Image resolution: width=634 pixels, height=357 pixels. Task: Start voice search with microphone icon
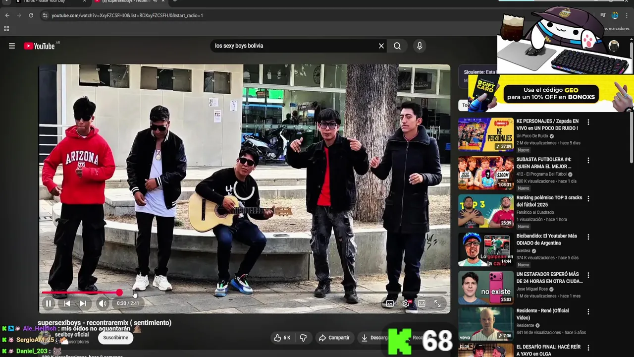tap(420, 46)
